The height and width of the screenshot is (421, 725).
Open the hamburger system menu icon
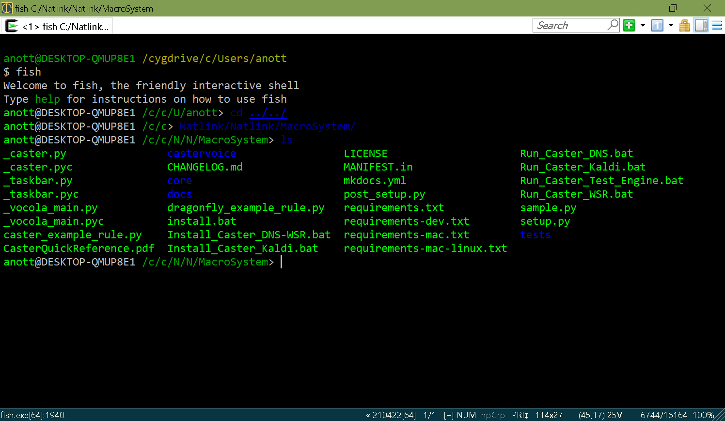click(717, 25)
